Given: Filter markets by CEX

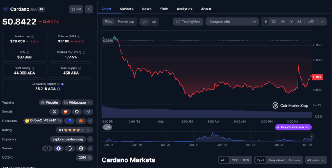Looking at the screenshot, I should coord(235,160).
